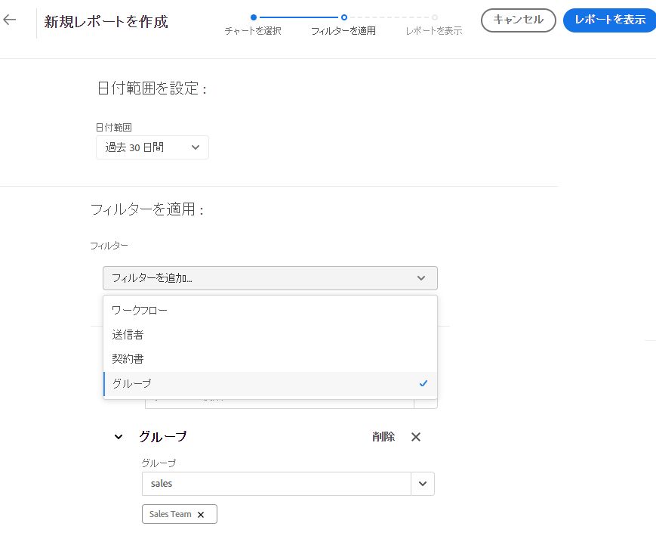656x545 pixels.
Task: Remove the Sales Team tag
Action: [201, 515]
